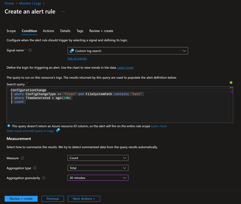
Task: Open the Aggregation type Total dropdown
Action: tap(98, 168)
